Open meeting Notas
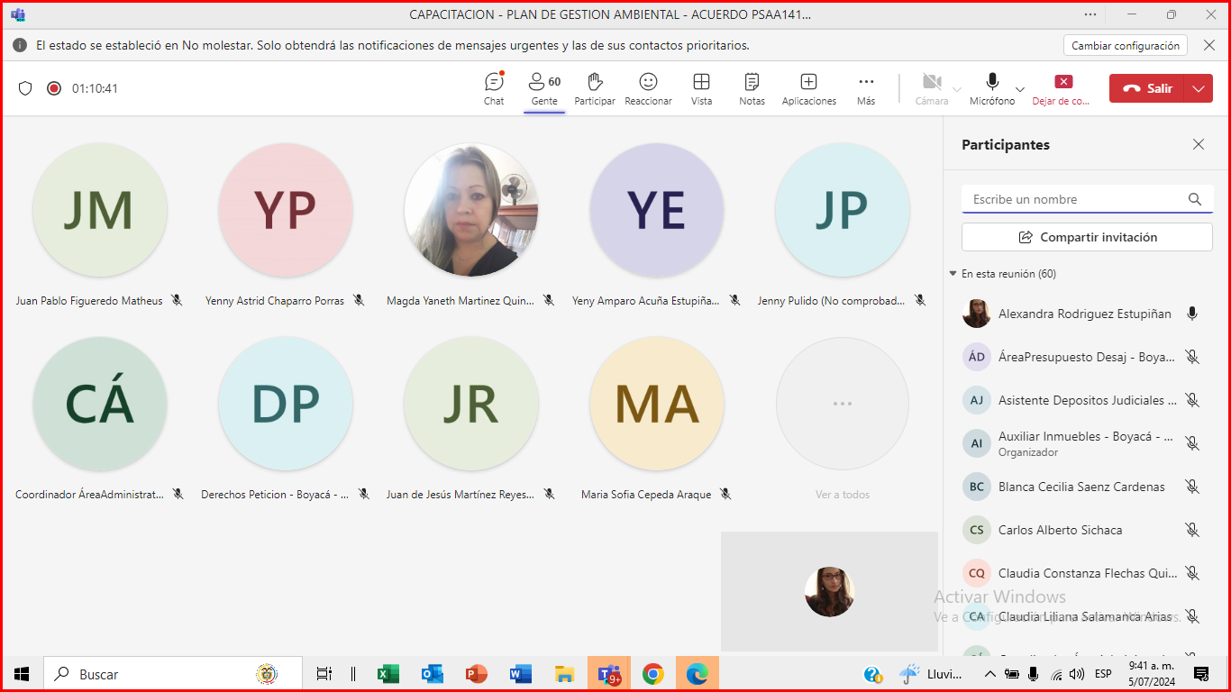The width and height of the screenshot is (1231, 692). 752,88
